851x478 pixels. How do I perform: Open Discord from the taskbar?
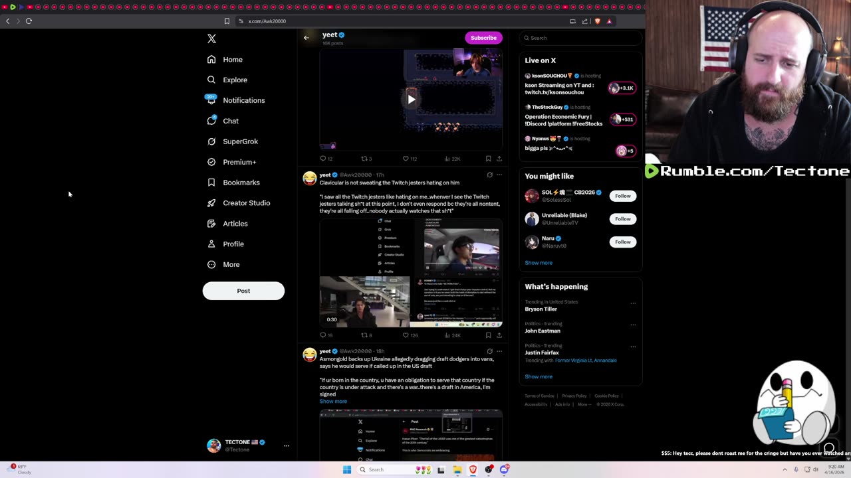pyautogui.click(x=505, y=470)
